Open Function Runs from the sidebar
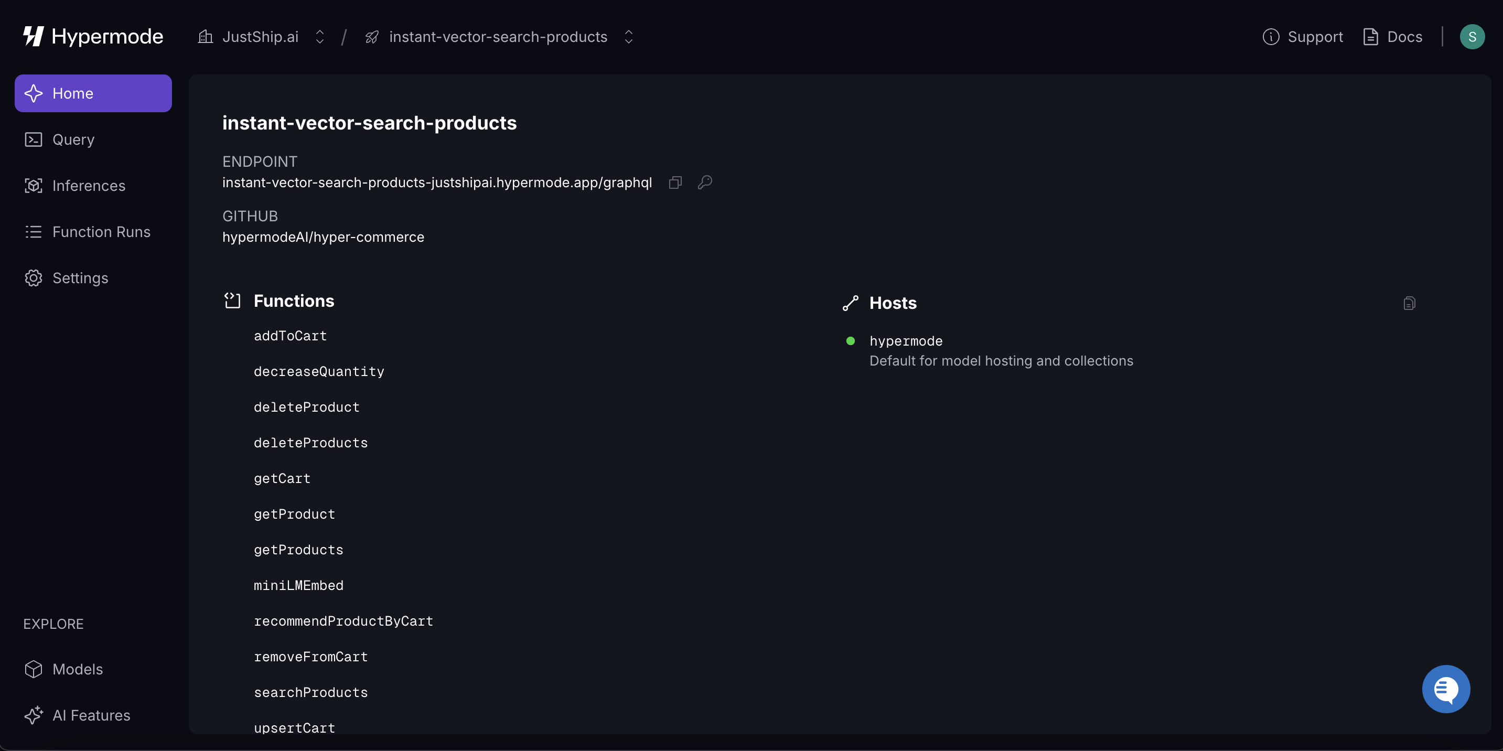The height and width of the screenshot is (751, 1503). pyautogui.click(x=101, y=232)
